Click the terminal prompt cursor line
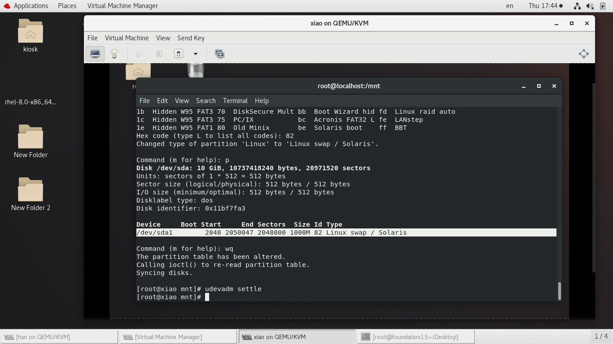Viewport: 613px width, 344px height. click(x=173, y=297)
